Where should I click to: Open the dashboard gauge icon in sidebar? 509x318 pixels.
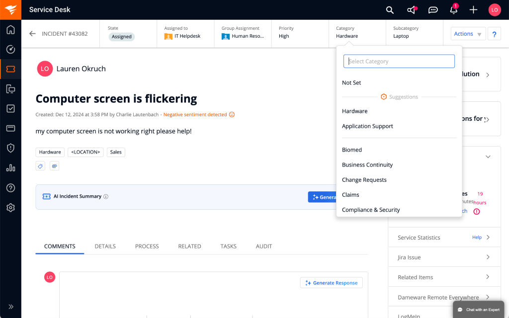[x=10, y=49]
